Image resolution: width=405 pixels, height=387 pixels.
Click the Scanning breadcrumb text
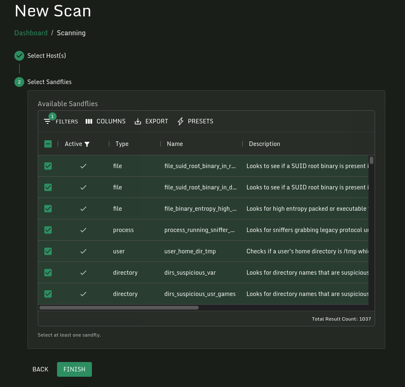tap(71, 33)
